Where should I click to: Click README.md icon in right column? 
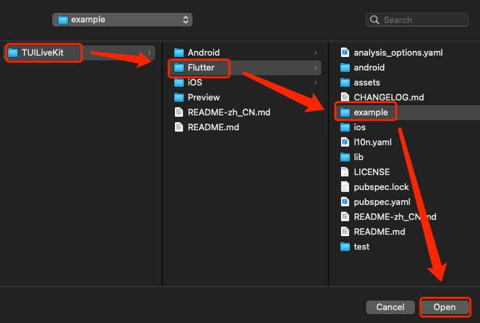(345, 231)
